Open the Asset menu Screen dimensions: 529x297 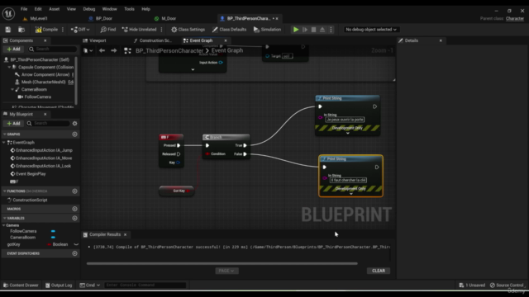pyautogui.click(x=54, y=9)
